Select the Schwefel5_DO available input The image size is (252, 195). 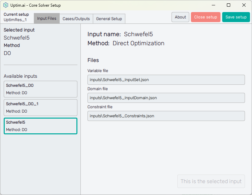point(41,89)
